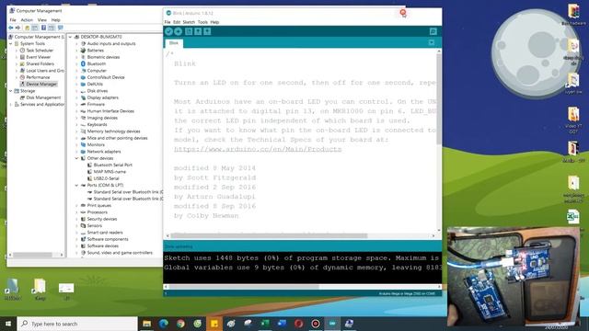The image size is (589, 331).
Task: Select Device Manager in the tree
Action: (x=41, y=84)
